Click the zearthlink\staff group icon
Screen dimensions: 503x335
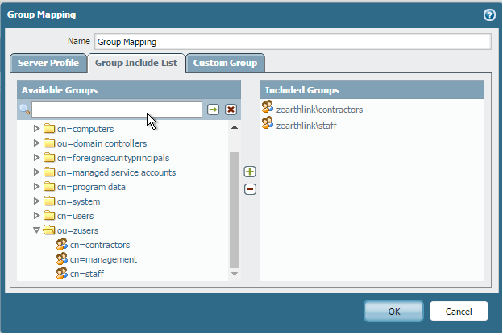pos(268,122)
